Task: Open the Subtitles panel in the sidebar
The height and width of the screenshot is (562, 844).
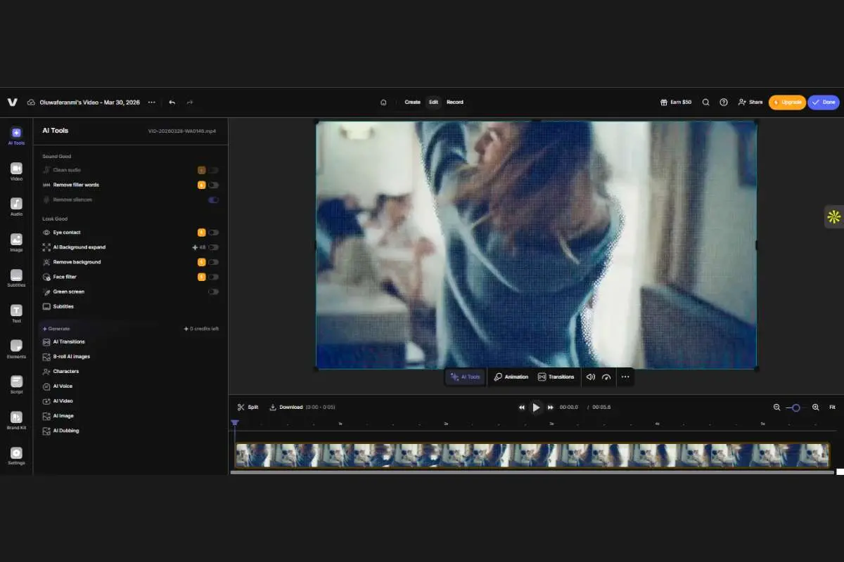Action: tap(15, 278)
